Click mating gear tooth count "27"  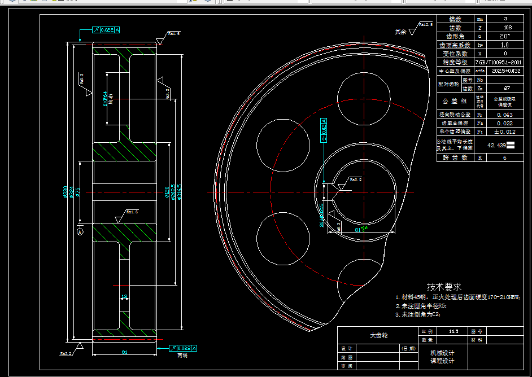pos(507,88)
